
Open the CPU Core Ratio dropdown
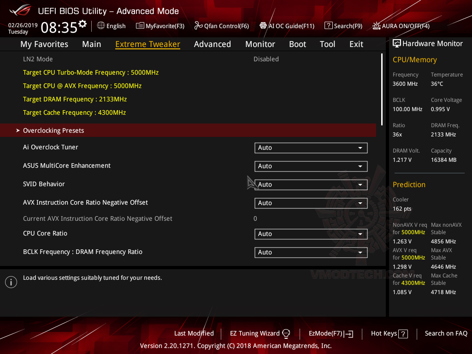pyautogui.click(x=311, y=234)
